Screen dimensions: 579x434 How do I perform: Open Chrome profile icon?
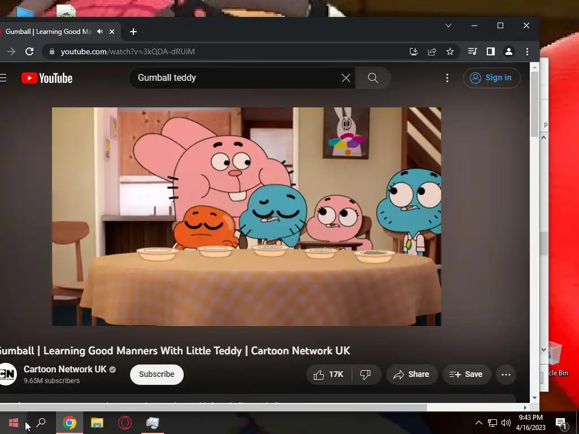pyautogui.click(x=508, y=51)
